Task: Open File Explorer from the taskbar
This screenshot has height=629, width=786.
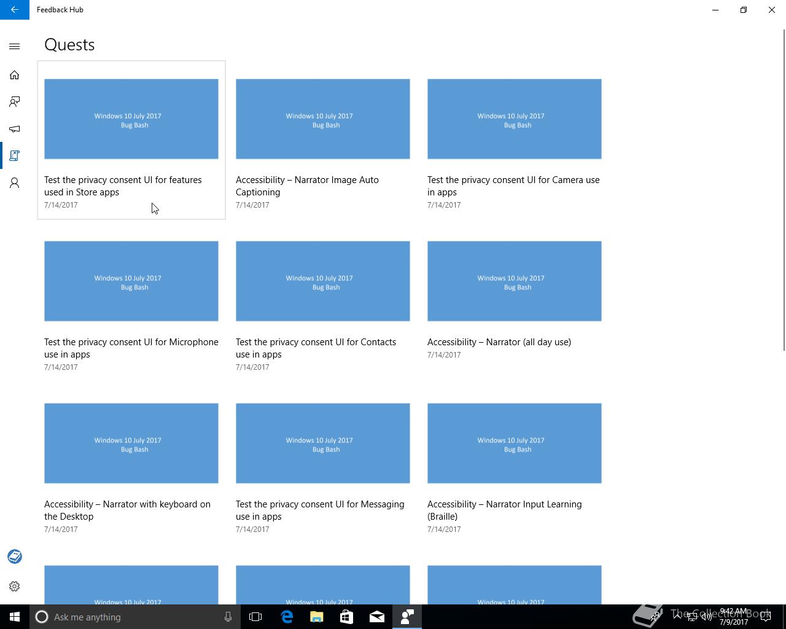Action: [316, 617]
